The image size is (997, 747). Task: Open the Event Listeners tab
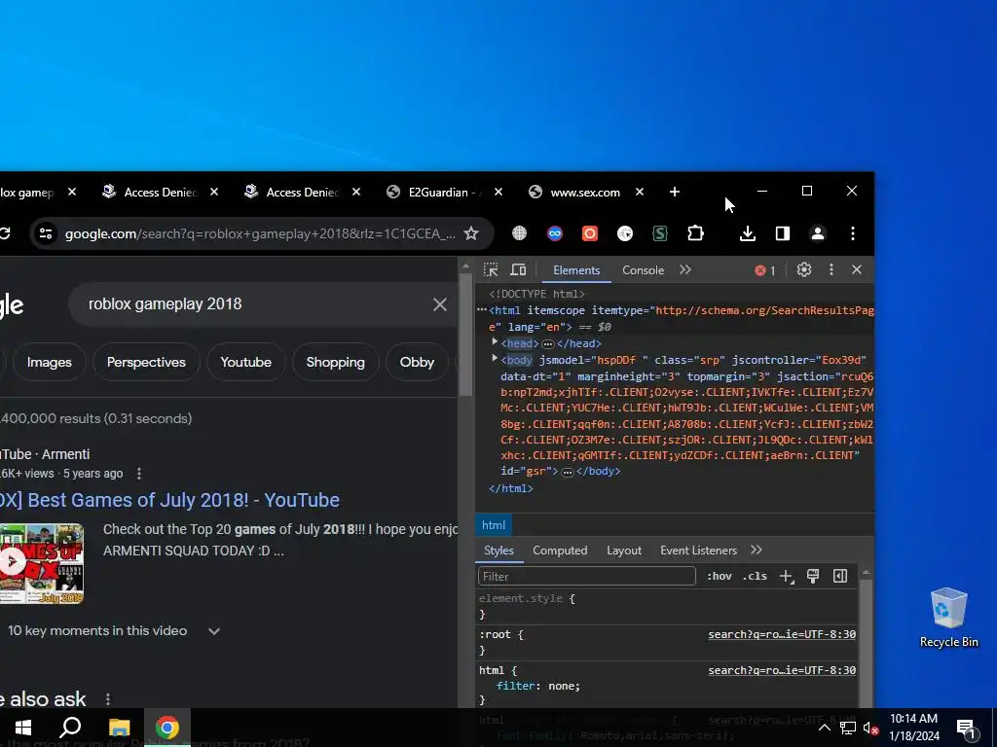[x=698, y=551]
